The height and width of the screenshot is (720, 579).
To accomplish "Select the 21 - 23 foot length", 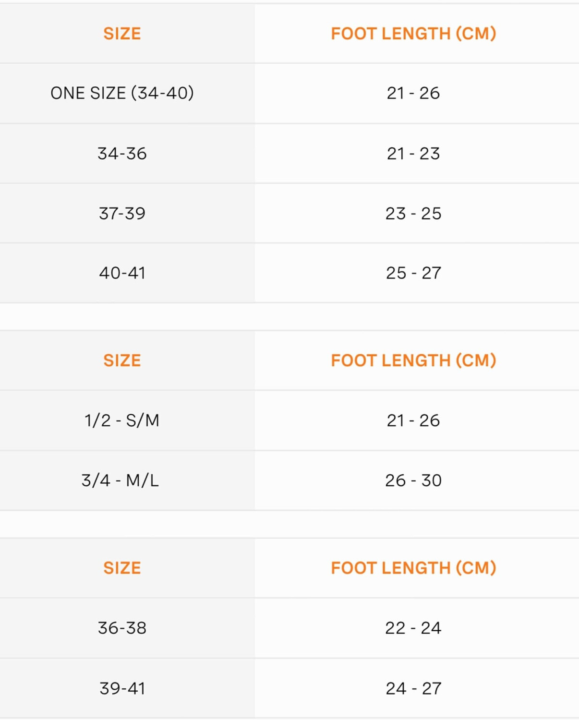I will (413, 154).
